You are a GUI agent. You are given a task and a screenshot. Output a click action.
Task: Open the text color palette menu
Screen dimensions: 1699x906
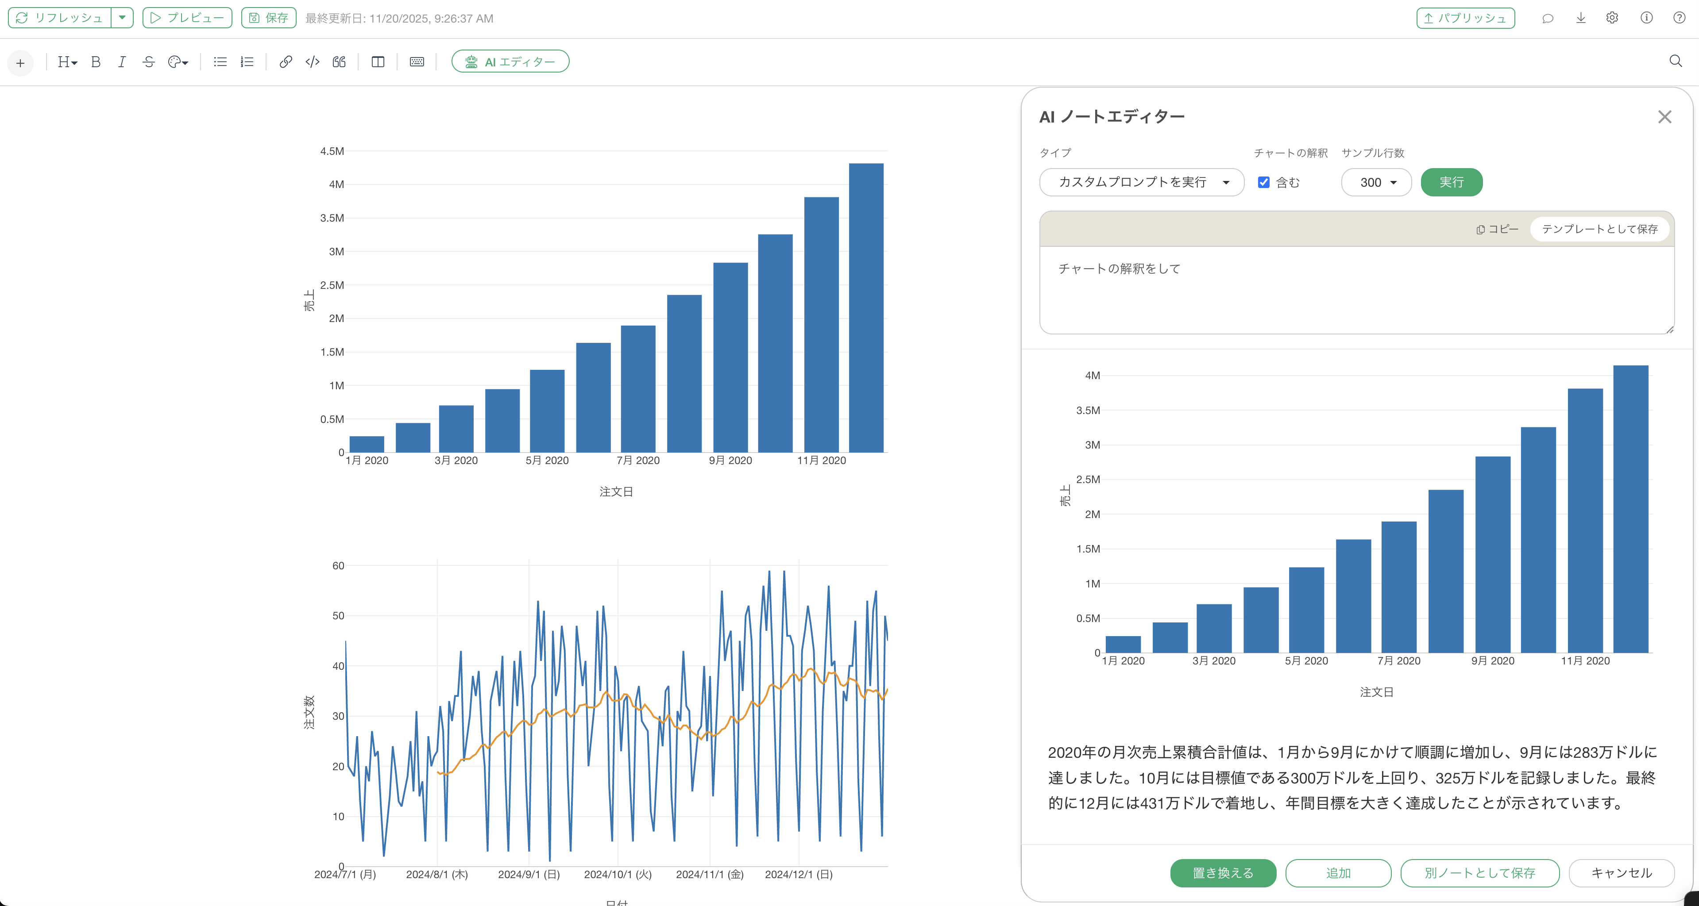click(178, 62)
